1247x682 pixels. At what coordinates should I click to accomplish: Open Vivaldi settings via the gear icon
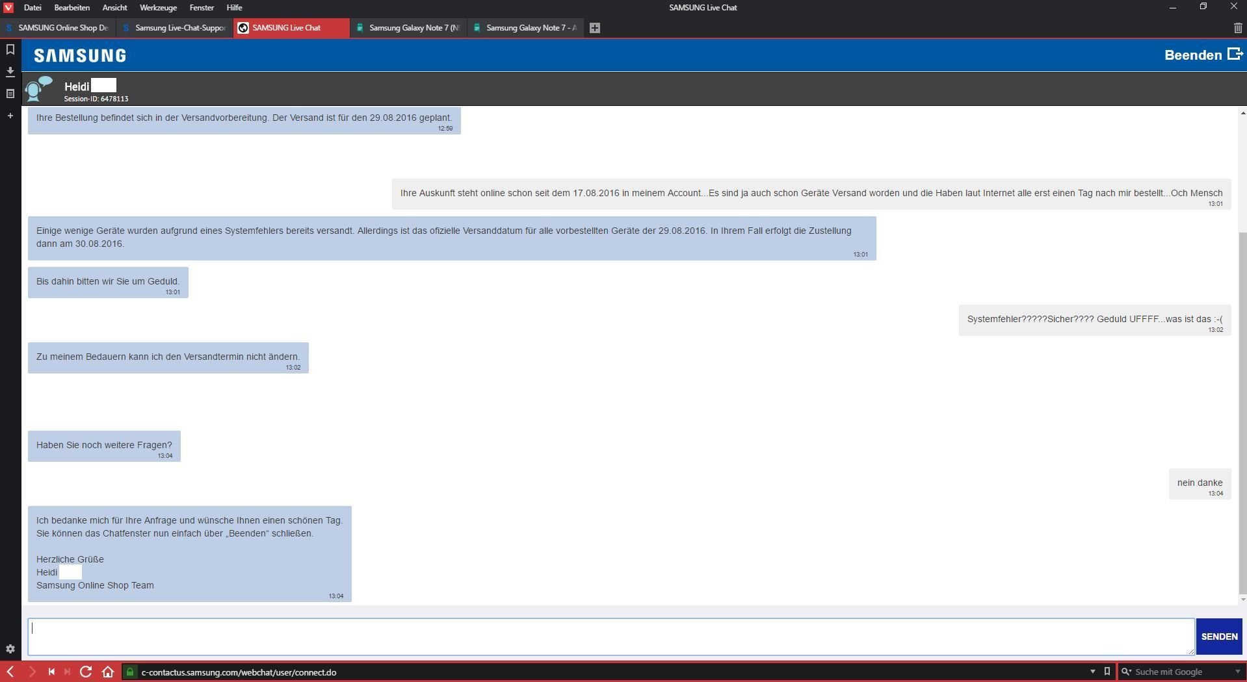tap(10, 649)
